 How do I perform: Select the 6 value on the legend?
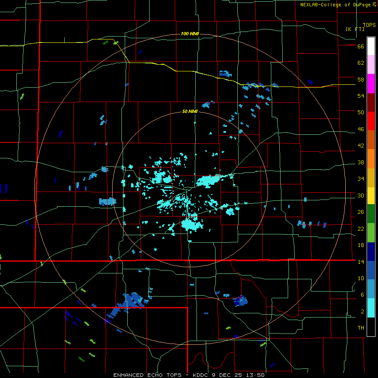click(x=362, y=294)
